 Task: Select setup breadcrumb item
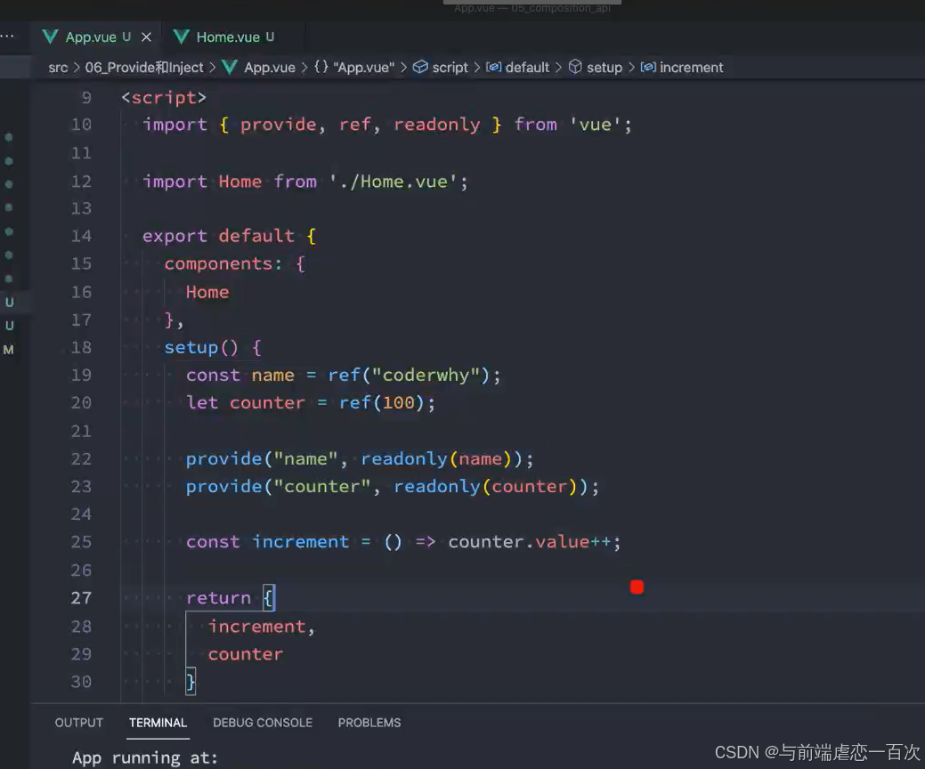click(x=604, y=68)
